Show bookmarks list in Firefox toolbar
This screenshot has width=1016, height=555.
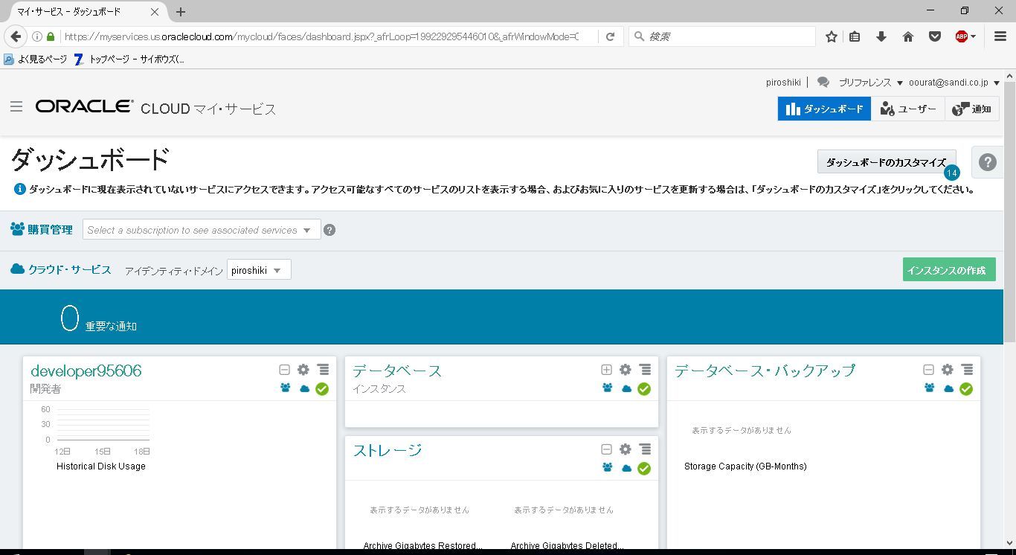coord(855,36)
